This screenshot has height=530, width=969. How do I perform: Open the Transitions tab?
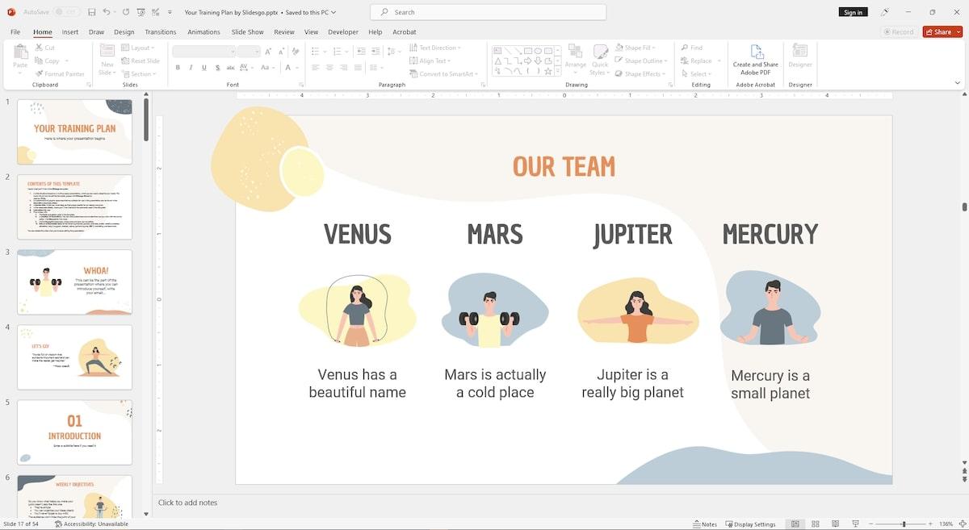click(x=160, y=32)
